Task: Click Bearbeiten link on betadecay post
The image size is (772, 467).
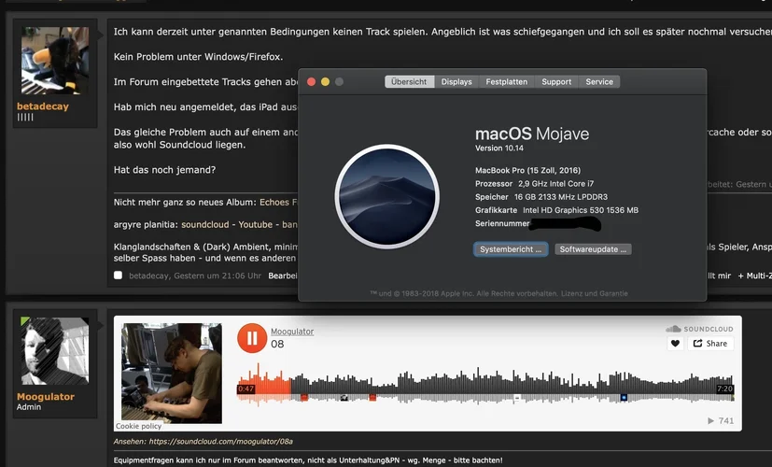Action: [283, 276]
